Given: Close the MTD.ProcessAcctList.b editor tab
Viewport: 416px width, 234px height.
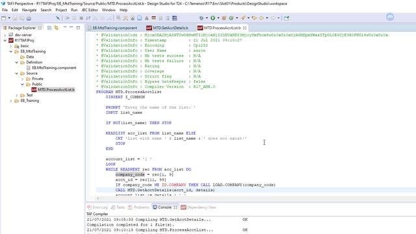Looking at the screenshot, I should tap(244, 28).
